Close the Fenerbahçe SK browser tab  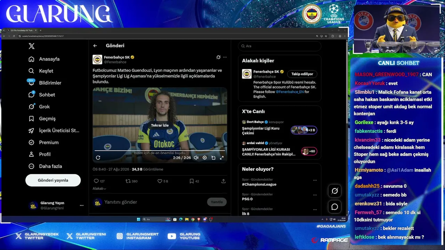coord(36,30)
